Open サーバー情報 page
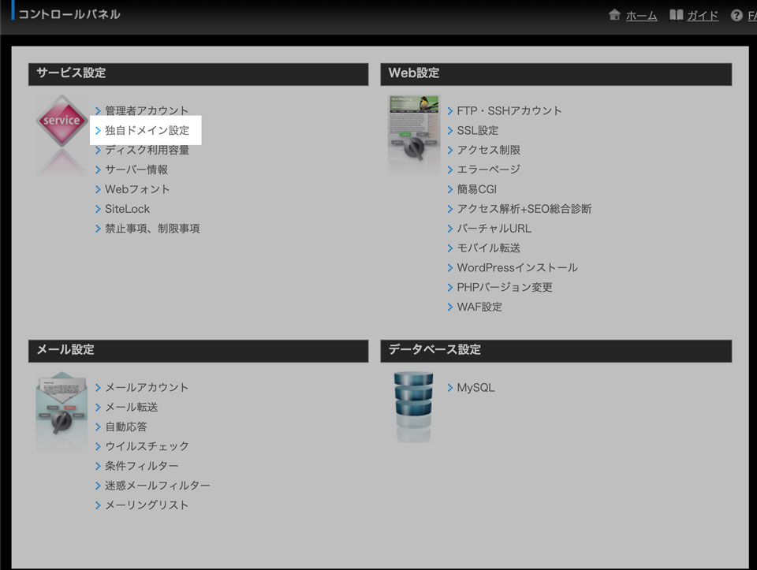The image size is (757, 570). coord(136,170)
